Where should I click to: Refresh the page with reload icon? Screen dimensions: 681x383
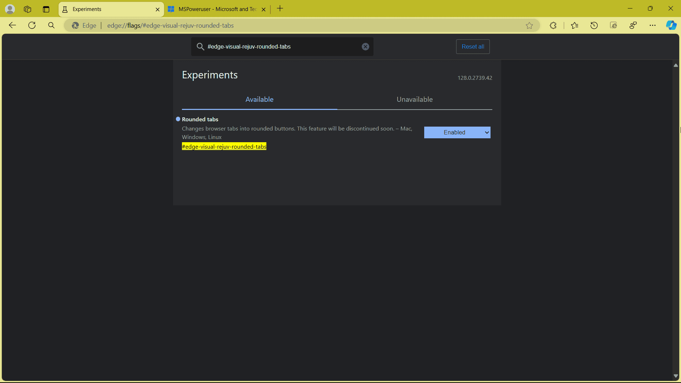[32, 25]
